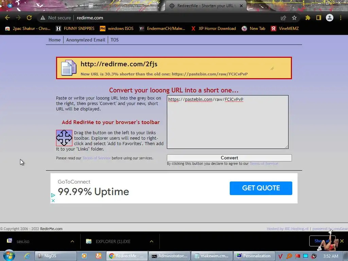Click the GET QUOTE ad button
Viewport: 348px width, 261px height.
tap(261, 188)
